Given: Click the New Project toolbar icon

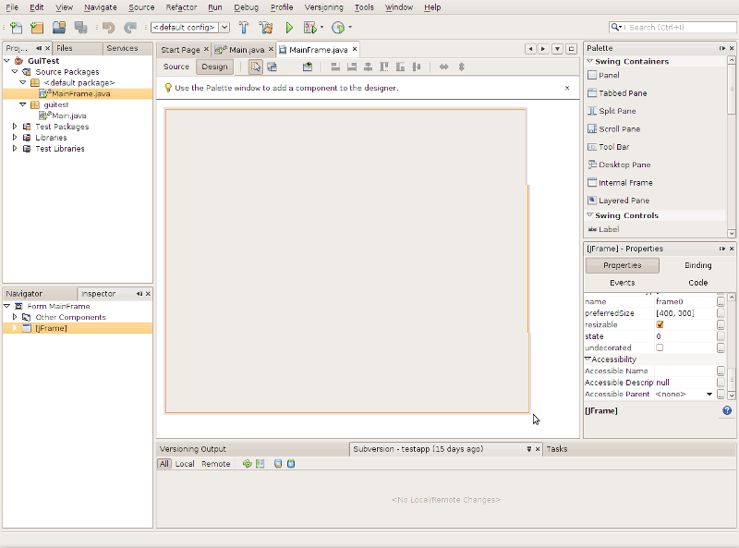Looking at the screenshot, I should (37, 28).
